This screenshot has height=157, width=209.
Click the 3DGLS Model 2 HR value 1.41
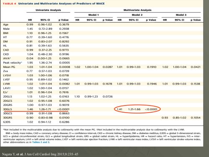[x=120, y=109]
